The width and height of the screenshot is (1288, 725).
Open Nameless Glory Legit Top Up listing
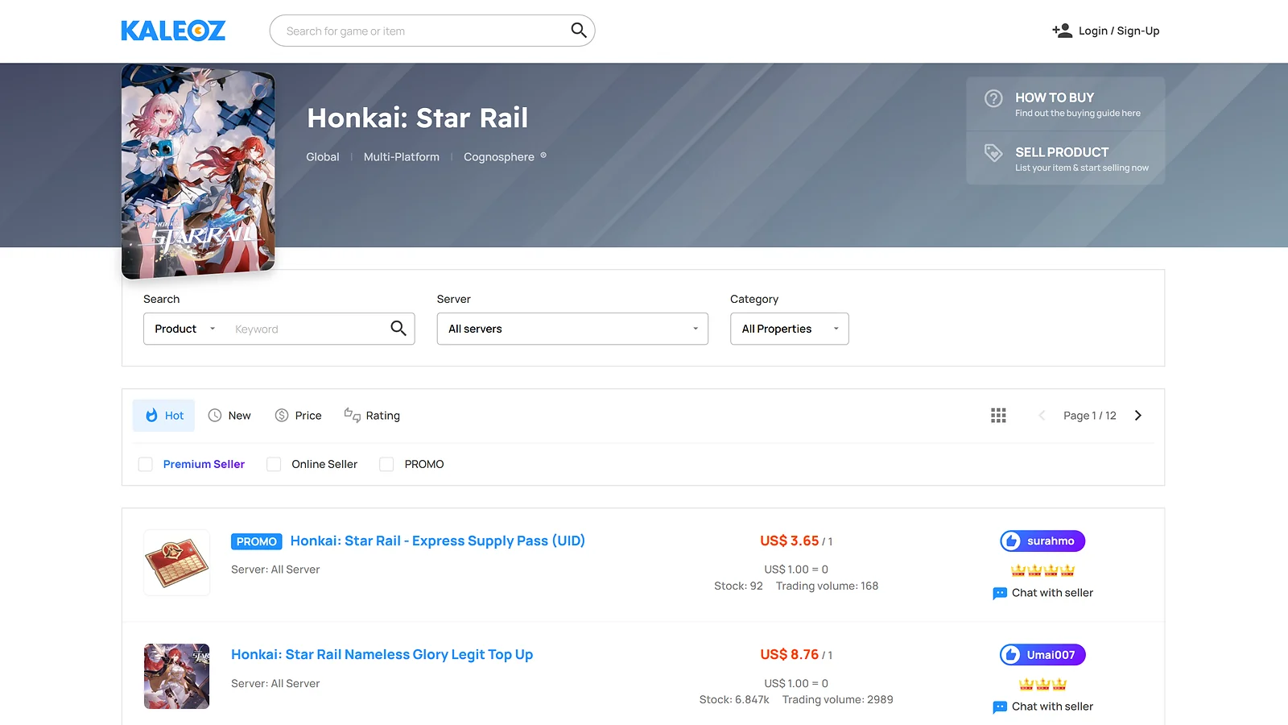click(382, 655)
